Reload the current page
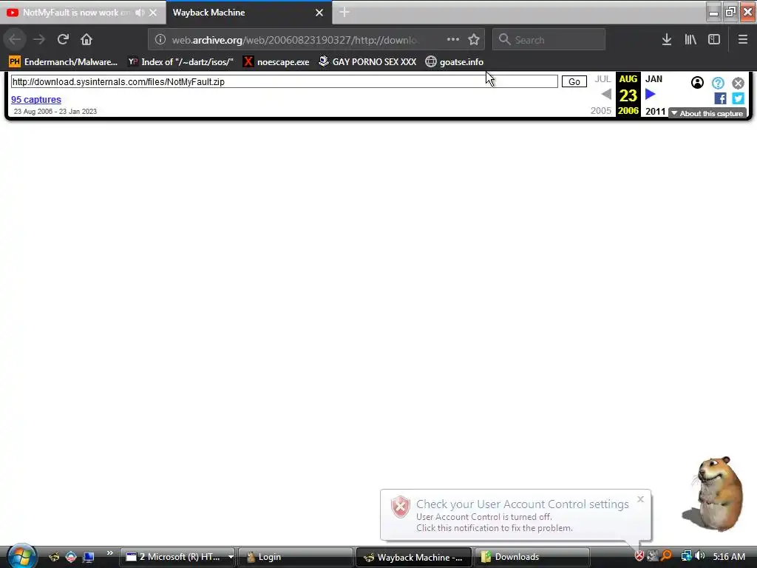 click(63, 40)
